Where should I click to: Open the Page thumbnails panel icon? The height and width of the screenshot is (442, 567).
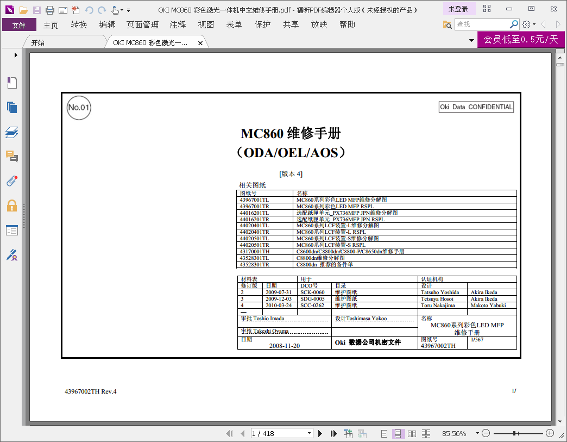pyautogui.click(x=12, y=108)
